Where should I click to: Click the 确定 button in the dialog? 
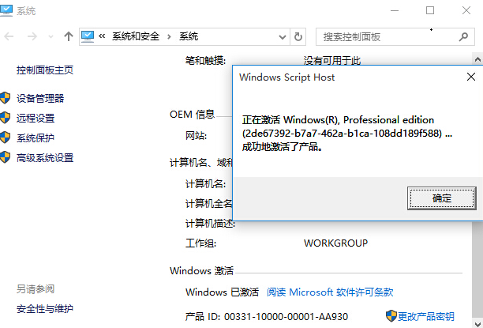[x=442, y=198]
